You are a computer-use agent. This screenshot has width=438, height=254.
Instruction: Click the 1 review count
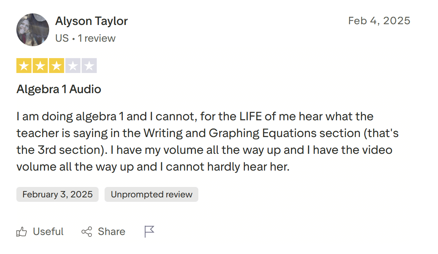97,38
